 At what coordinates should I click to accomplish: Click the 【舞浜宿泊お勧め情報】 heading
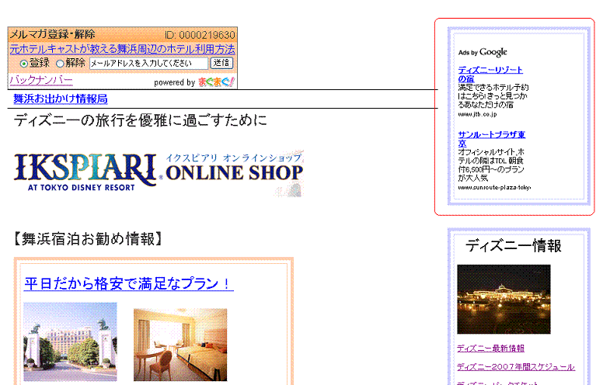tap(88, 239)
